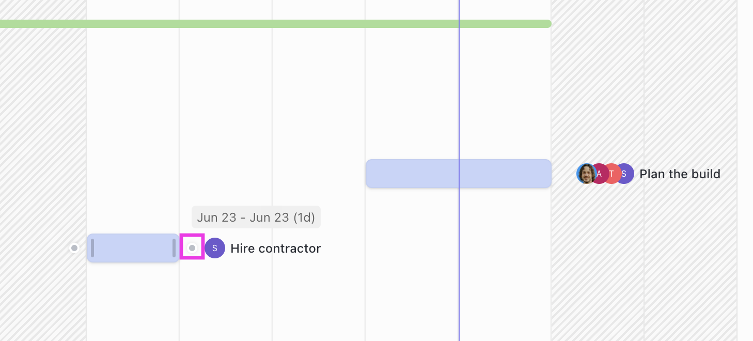Click the avatar stack beside Plan the build
753x341 pixels.
604,174
